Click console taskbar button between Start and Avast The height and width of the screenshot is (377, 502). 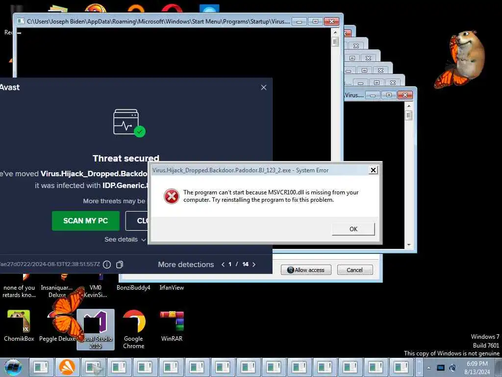click(41, 367)
